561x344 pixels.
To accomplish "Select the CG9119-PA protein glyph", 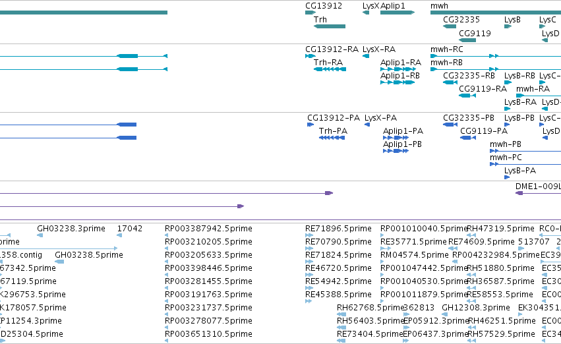I will (468, 138).
